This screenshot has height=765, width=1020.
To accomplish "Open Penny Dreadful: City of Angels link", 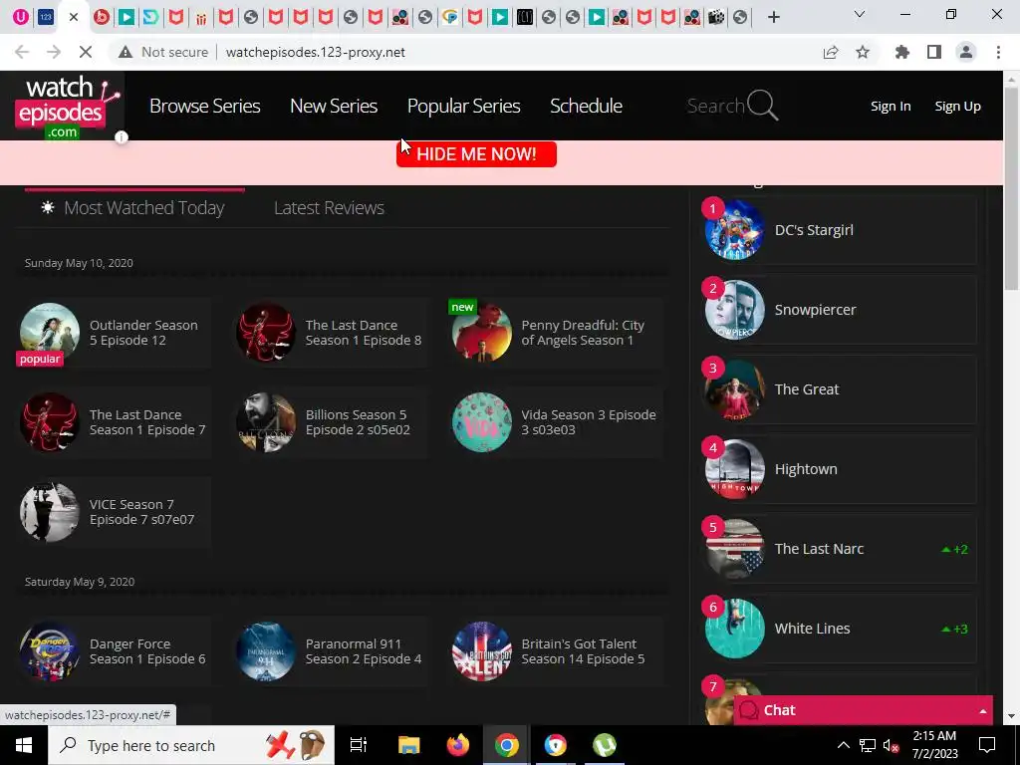I will pos(583,333).
